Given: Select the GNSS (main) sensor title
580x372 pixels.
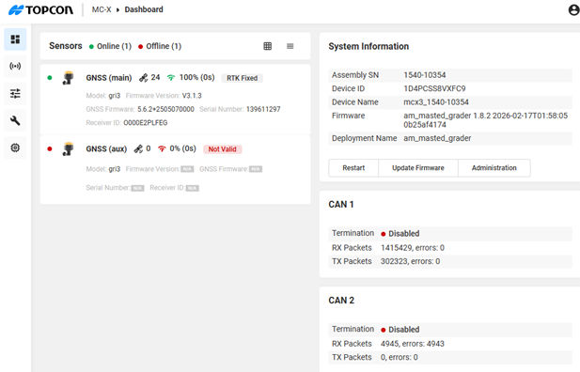Looking at the screenshot, I should click(x=109, y=78).
